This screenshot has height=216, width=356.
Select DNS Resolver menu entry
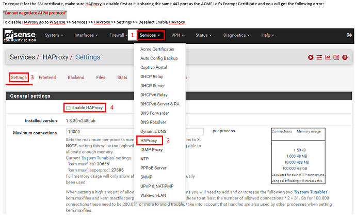point(153,122)
